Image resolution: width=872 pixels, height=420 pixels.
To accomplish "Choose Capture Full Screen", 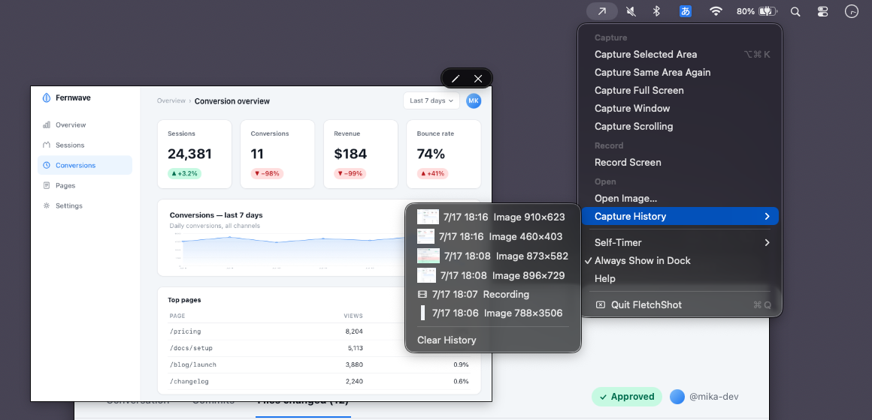I will 680,91.
